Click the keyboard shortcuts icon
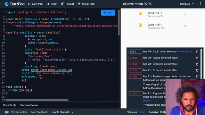 (x=6, y=112)
